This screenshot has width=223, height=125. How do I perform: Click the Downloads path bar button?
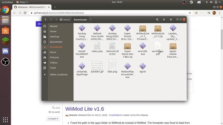(x=80, y=19)
